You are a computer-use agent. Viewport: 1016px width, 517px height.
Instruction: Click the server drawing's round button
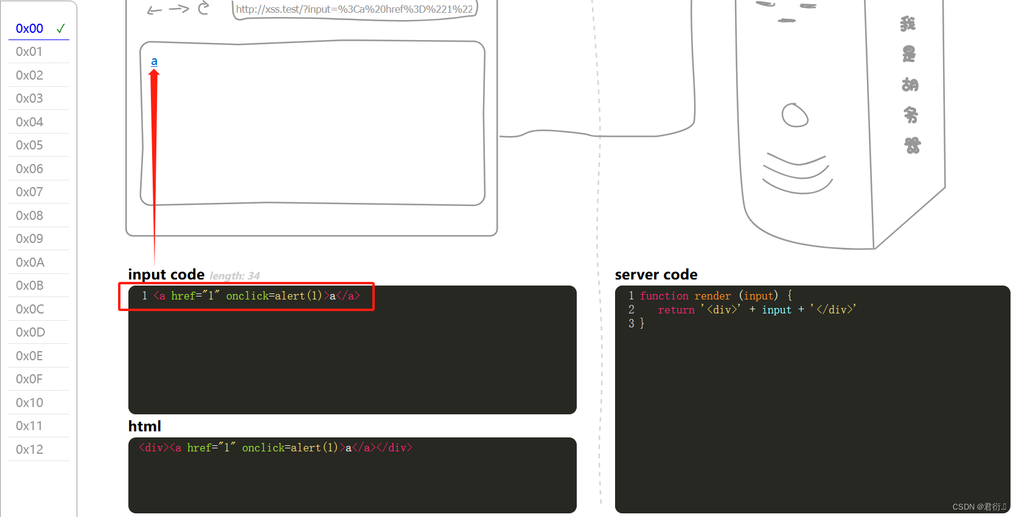(x=795, y=115)
